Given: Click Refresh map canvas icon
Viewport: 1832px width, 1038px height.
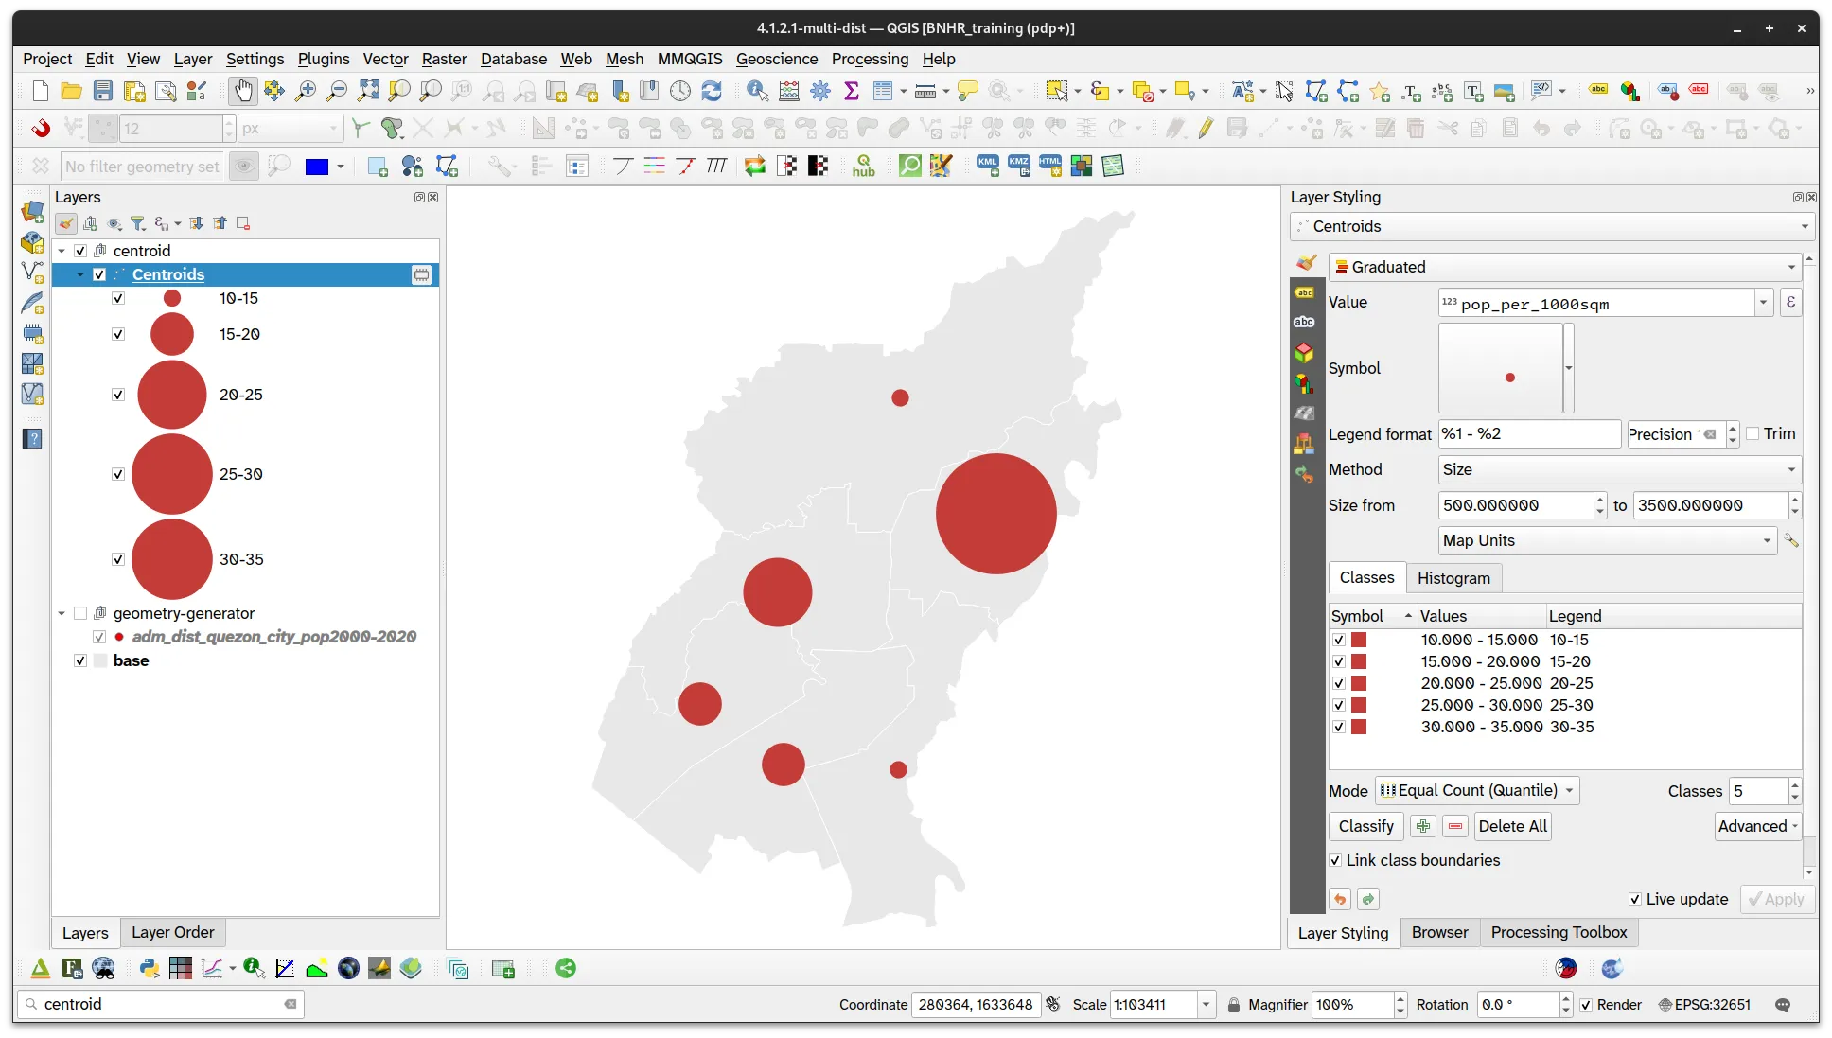Looking at the screenshot, I should [x=712, y=91].
